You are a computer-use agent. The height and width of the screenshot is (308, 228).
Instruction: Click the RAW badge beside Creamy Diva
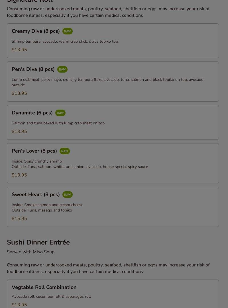[67, 31]
